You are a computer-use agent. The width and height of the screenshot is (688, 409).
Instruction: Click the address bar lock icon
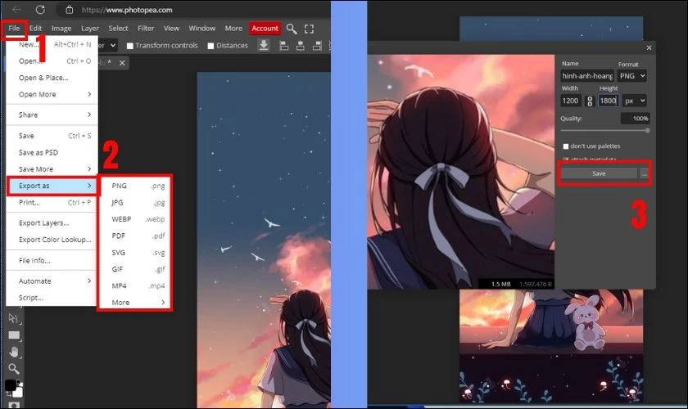pyautogui.click(x=70, y=9)
